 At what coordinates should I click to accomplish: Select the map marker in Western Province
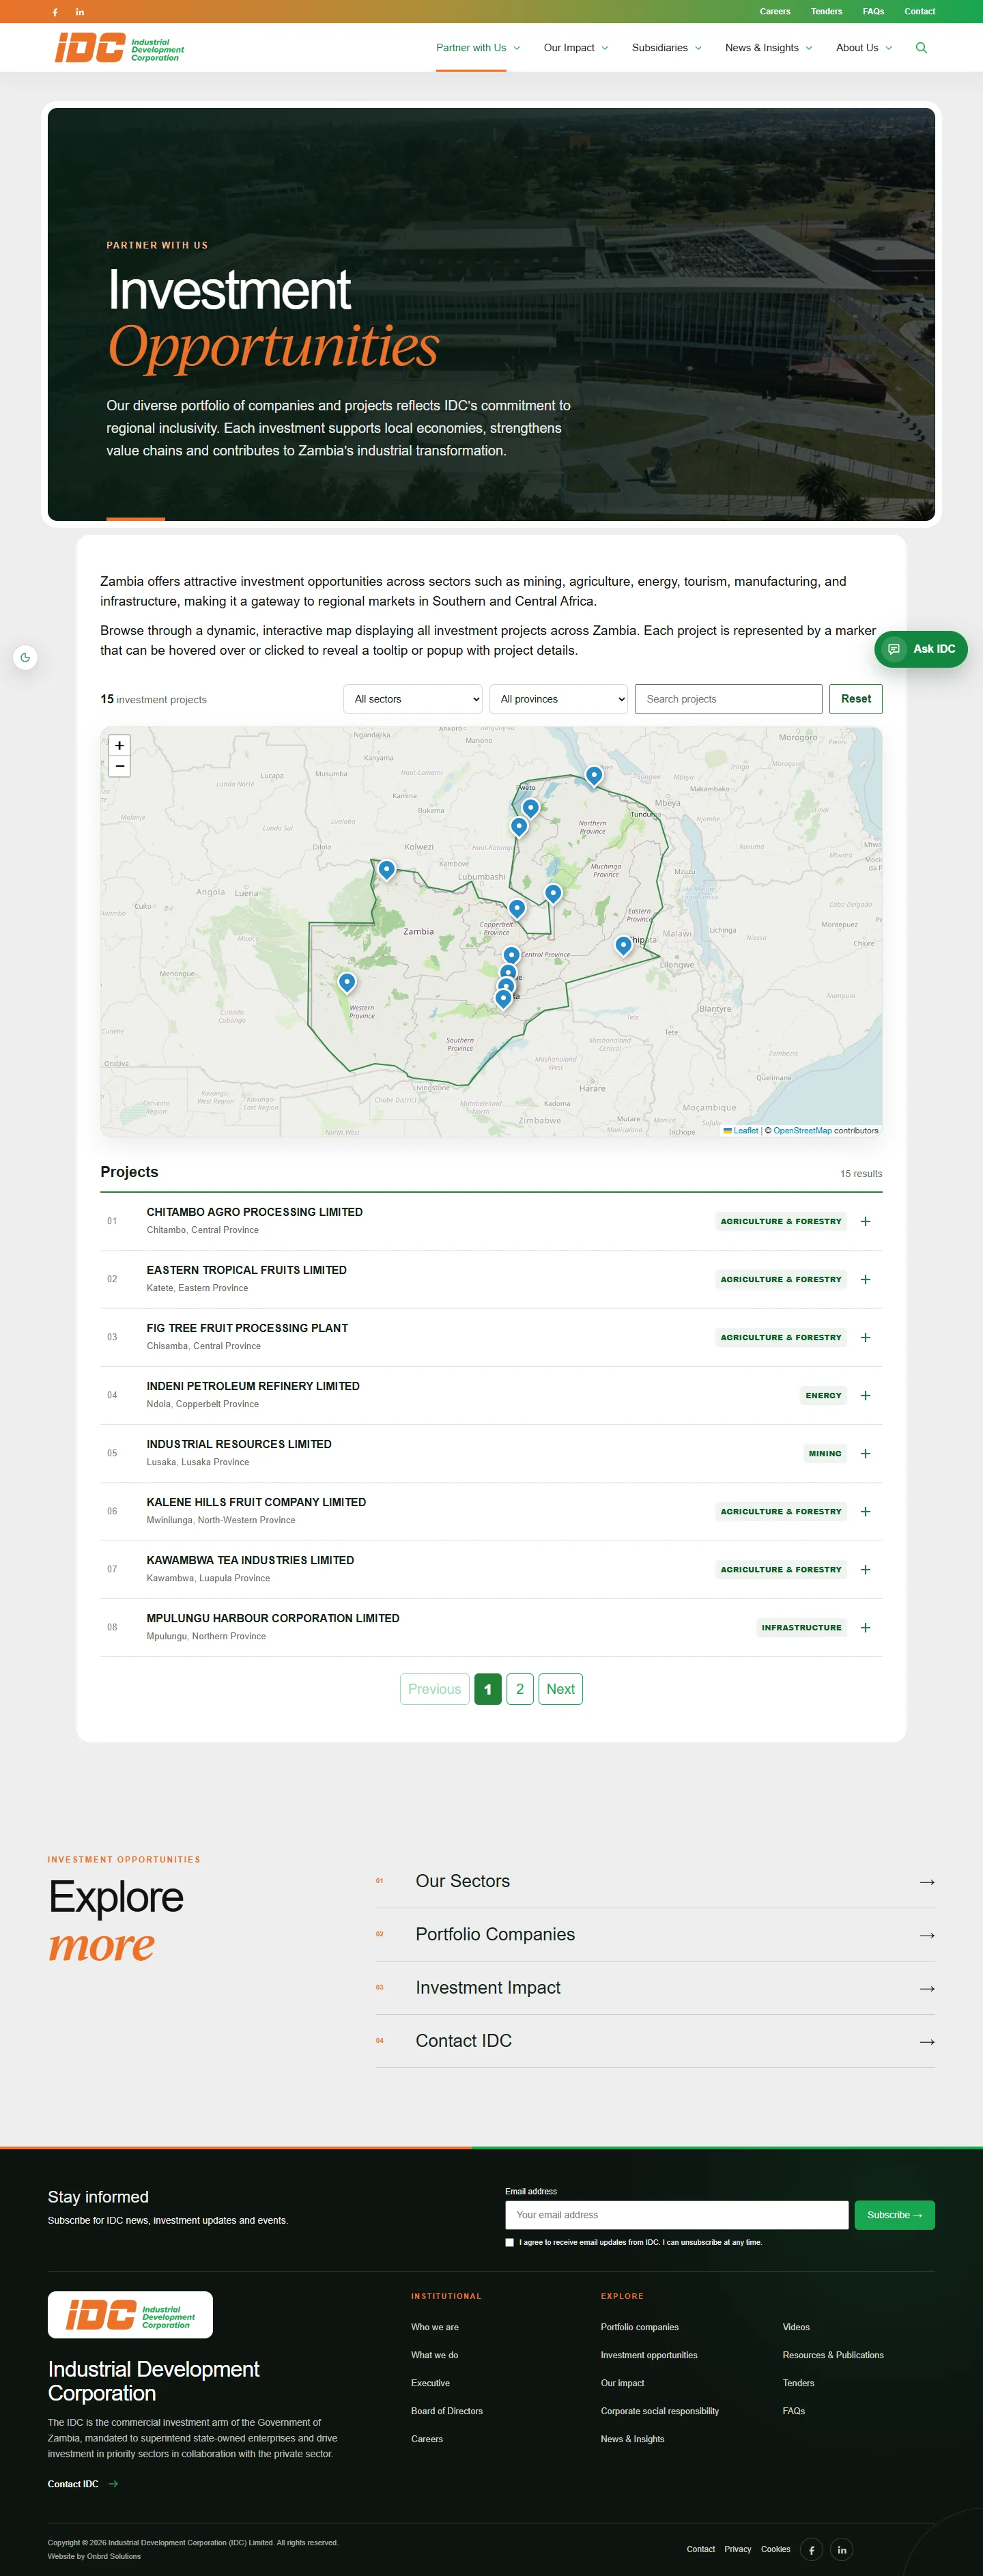[347, 983]
